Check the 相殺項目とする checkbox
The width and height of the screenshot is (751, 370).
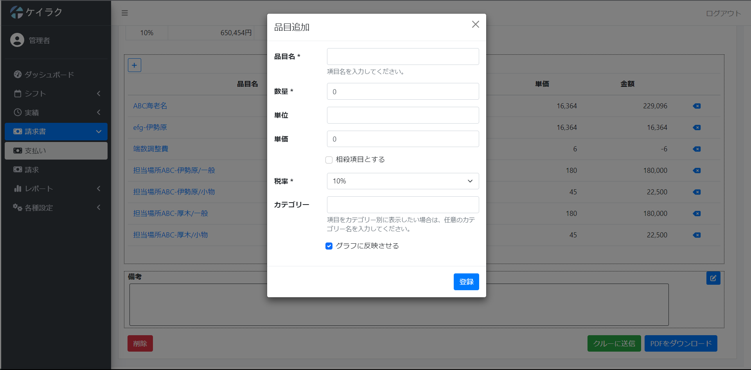[x=329, y=160]
